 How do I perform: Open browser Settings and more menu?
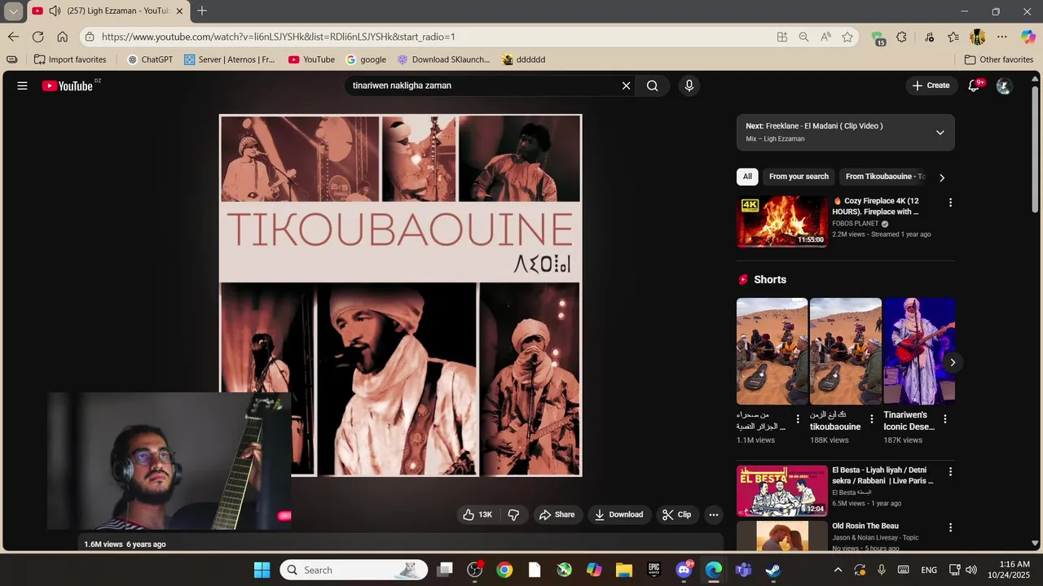coord(1002,37)
